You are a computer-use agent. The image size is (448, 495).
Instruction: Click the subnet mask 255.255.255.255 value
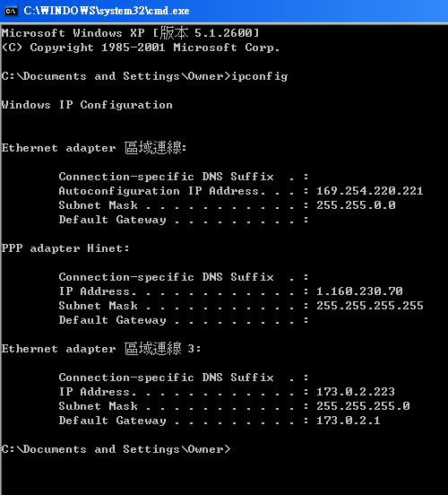coord(369,306)
